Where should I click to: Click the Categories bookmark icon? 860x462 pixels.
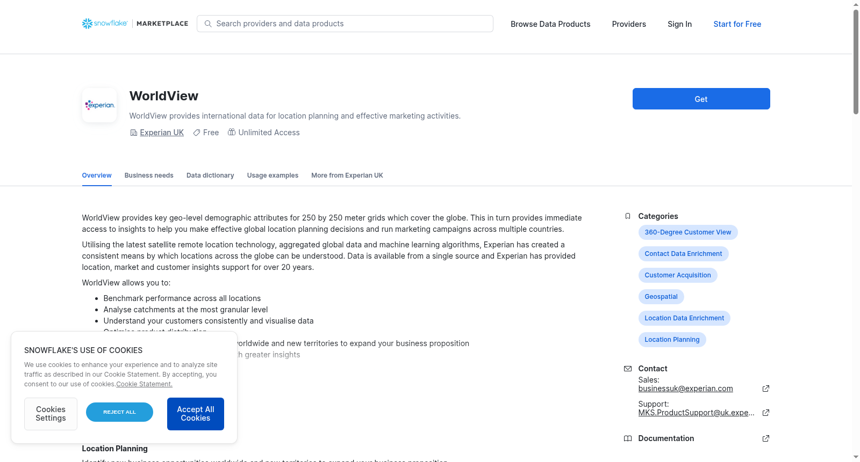click(x=628, y=216)
